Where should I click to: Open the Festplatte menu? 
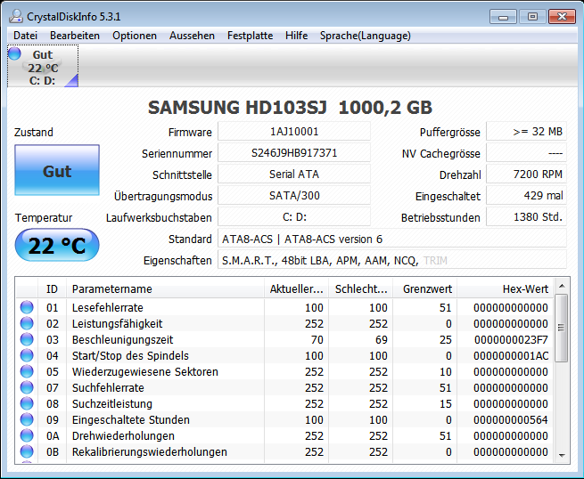[250, 36]
